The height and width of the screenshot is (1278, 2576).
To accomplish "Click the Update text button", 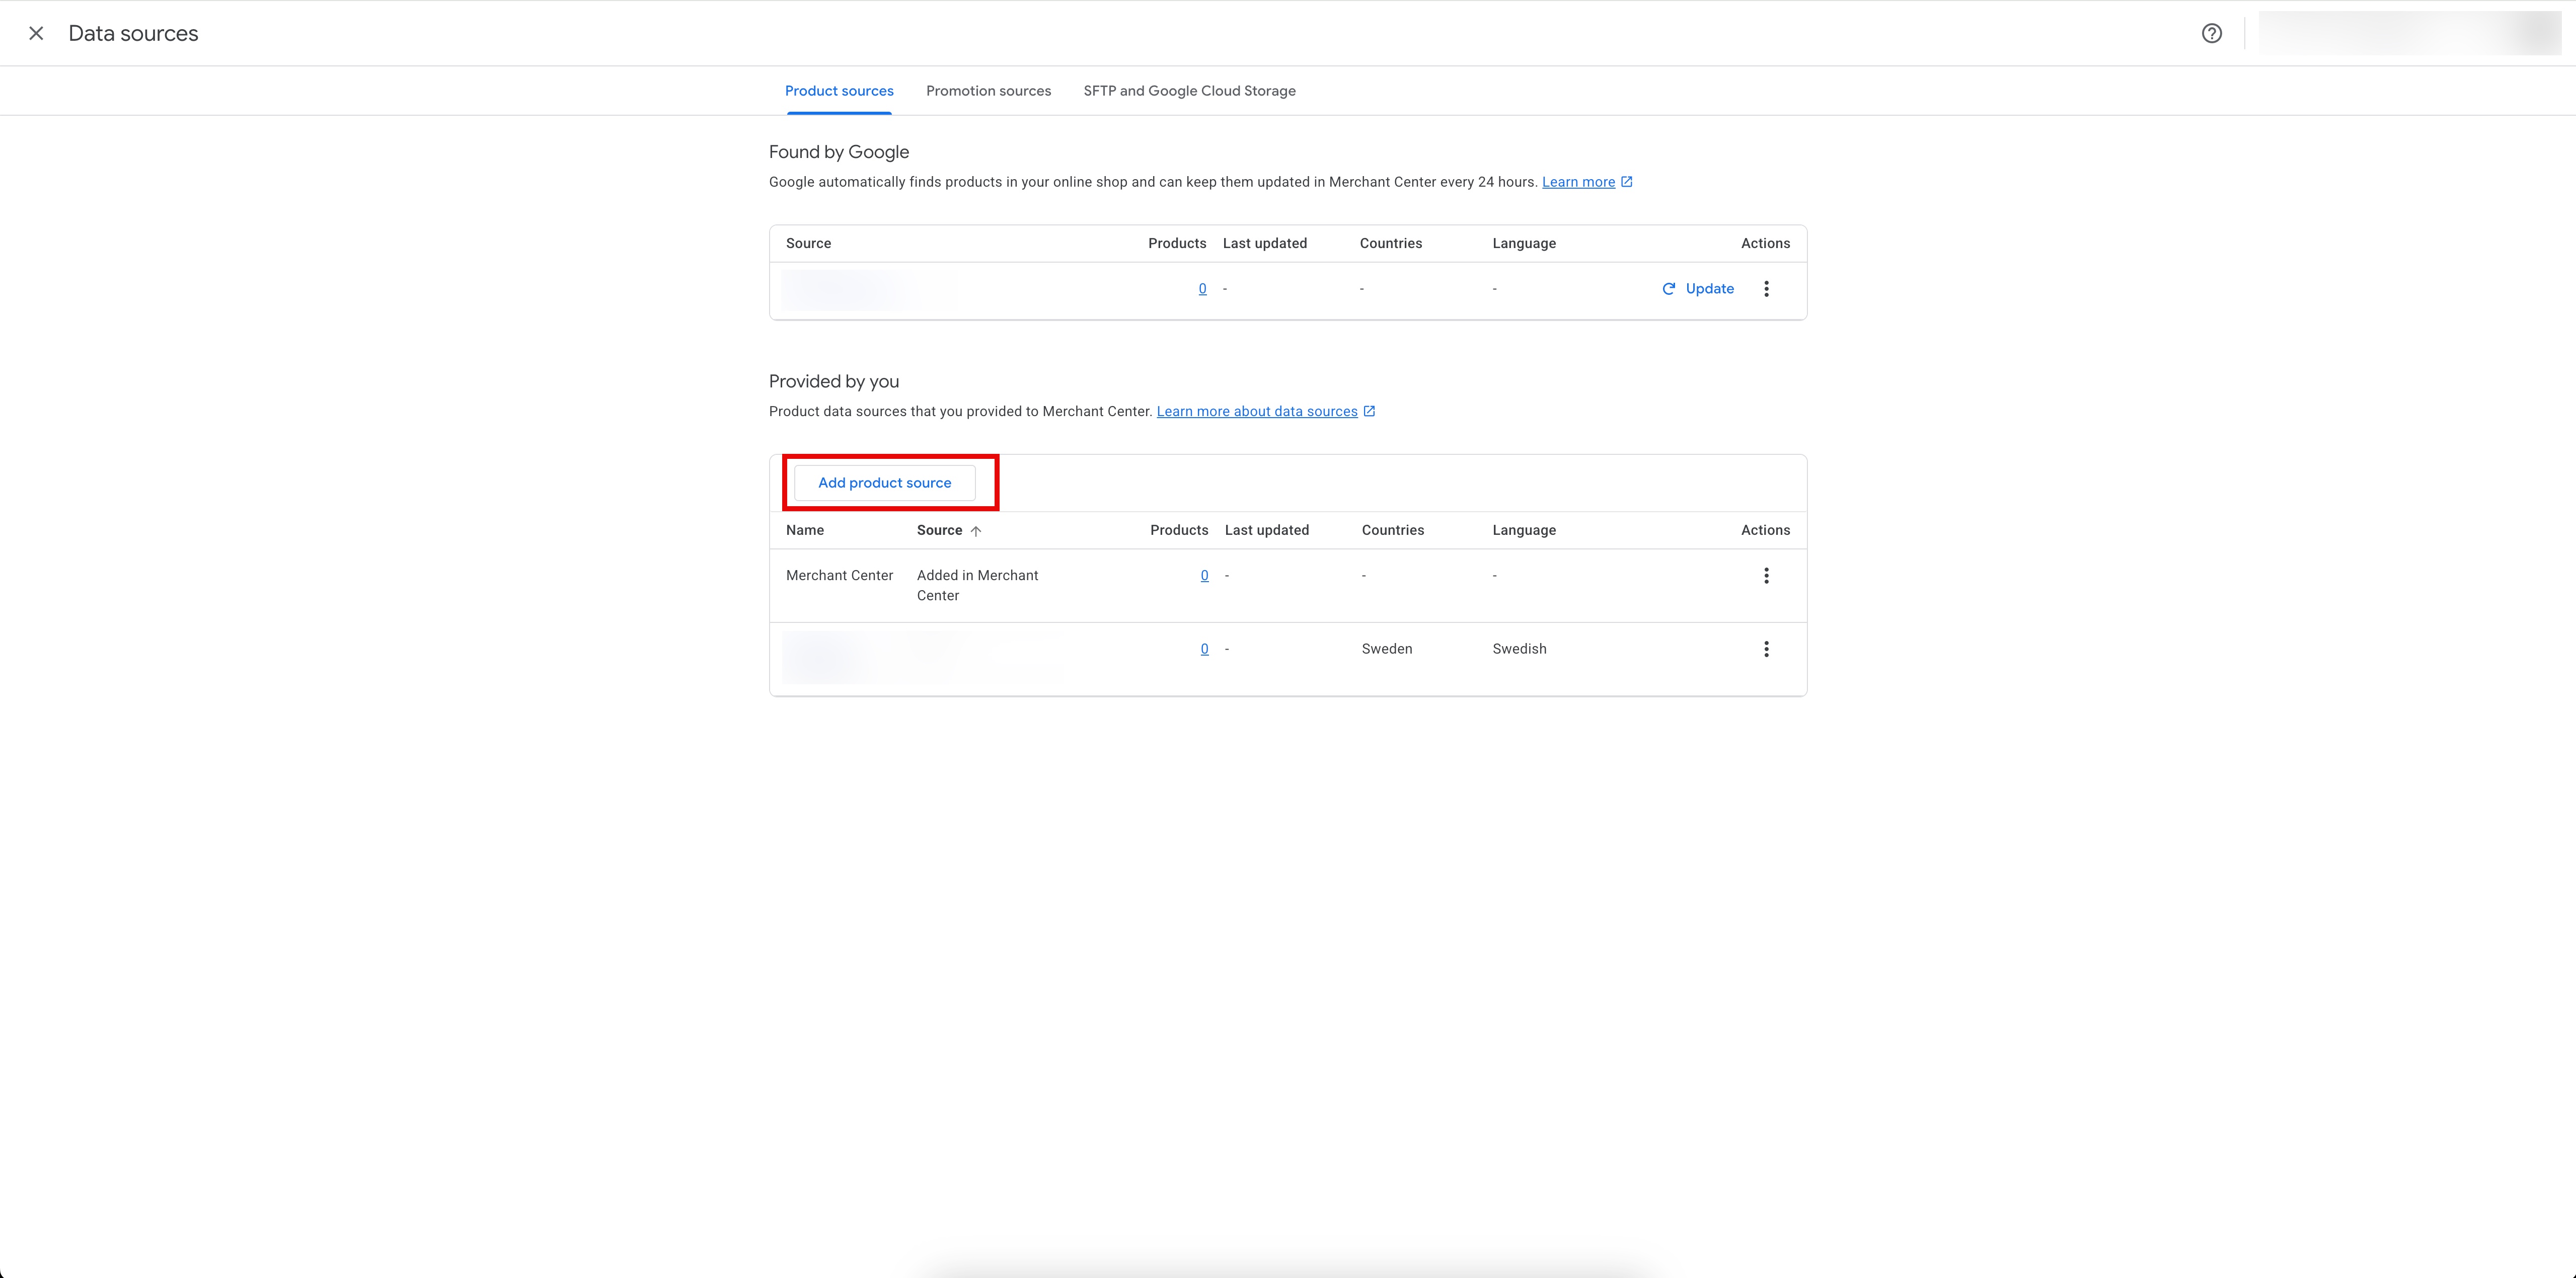I will pyautogui.click(x=1709, y=289).
